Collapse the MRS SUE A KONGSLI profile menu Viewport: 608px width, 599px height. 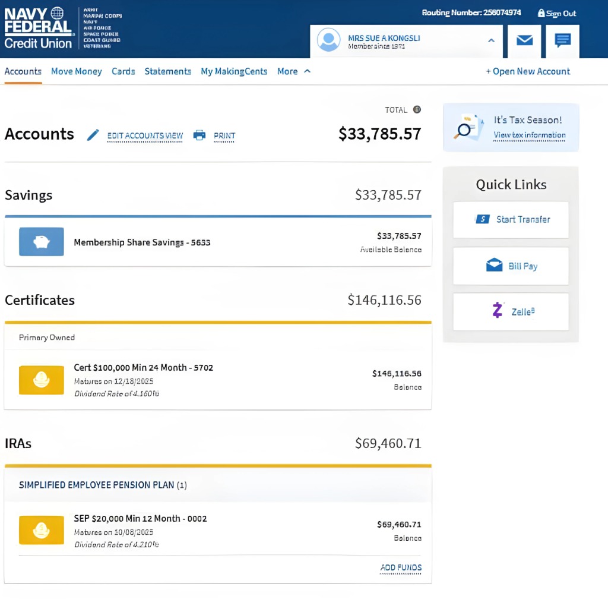(x=491, y=40)
